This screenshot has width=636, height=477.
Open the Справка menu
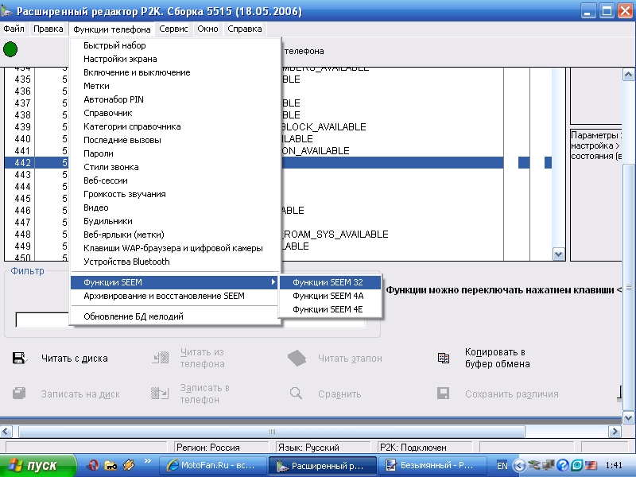[x=245, y=29]
